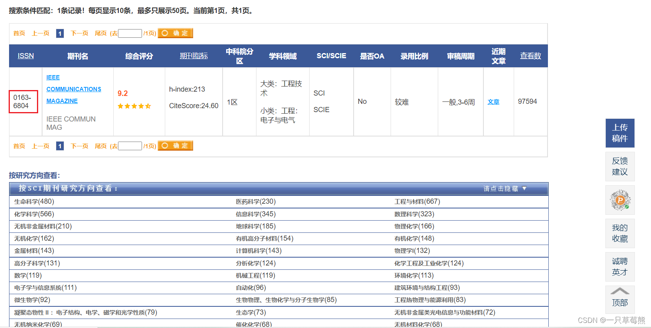
Task: Browse 微生物学(92) category
Action: (32, 300)
